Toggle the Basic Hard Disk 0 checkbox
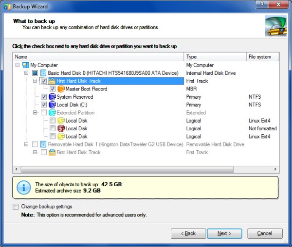 tap(35, 73)
